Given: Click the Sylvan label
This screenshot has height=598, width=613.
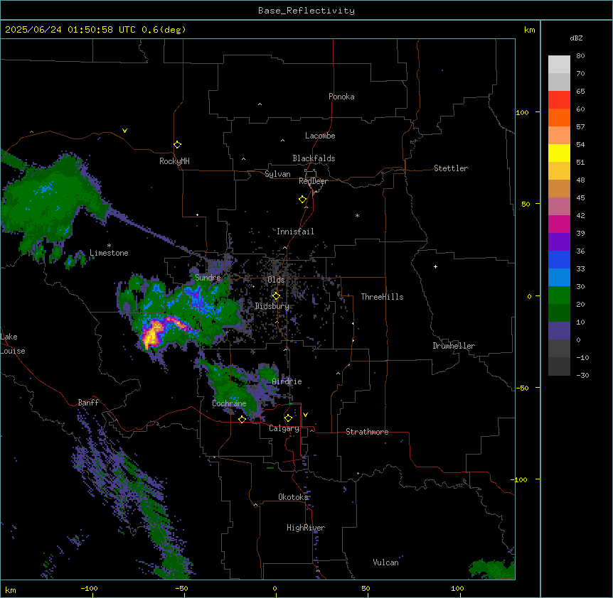Looking at the screenshot, I should (x=277, y=174).
